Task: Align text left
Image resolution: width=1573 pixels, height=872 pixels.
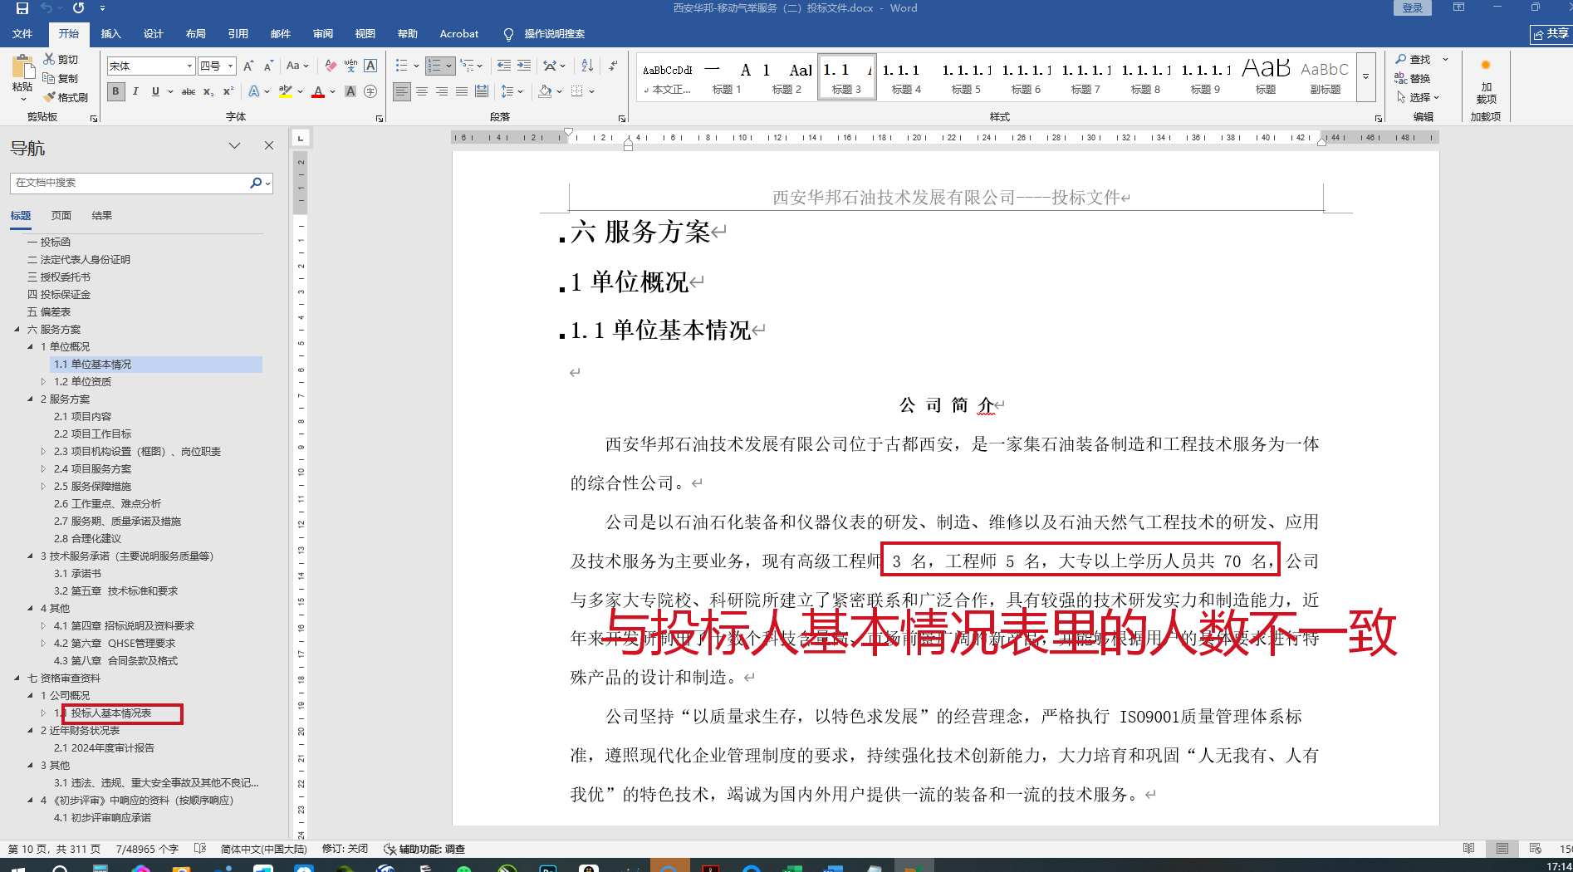Action: (x=402, y=91)
